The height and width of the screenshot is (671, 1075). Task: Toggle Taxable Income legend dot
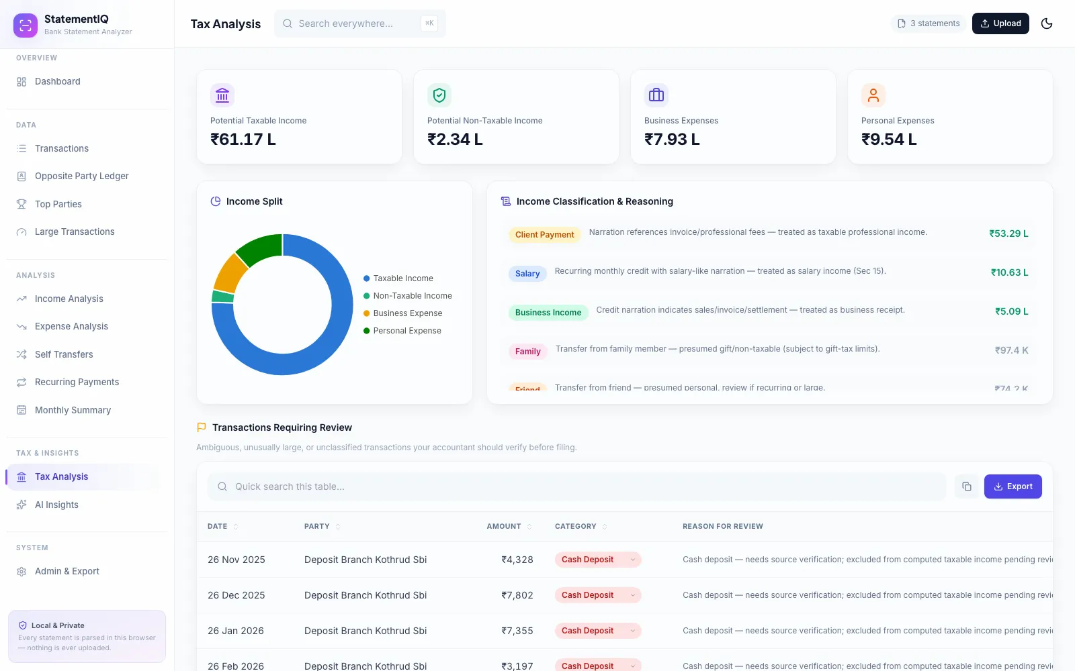pyautogui.click(x=367, y=278)
